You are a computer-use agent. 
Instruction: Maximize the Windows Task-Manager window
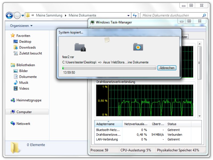(x=189, y=21)
